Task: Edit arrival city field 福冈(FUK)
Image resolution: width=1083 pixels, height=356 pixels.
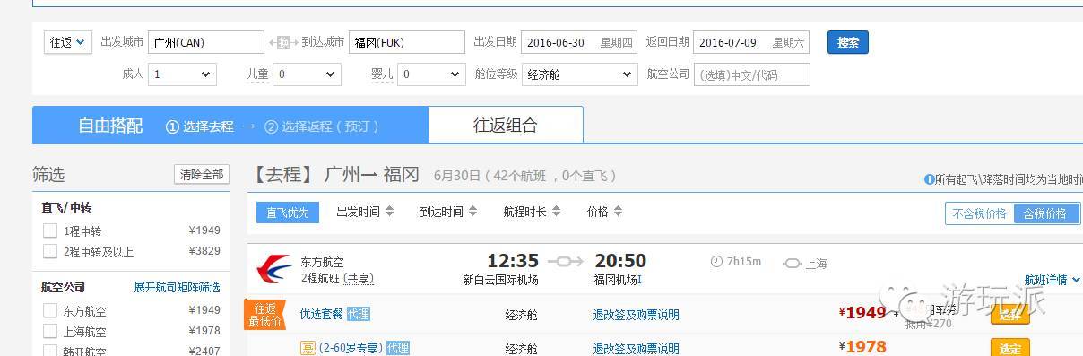Action: (407, 42)
